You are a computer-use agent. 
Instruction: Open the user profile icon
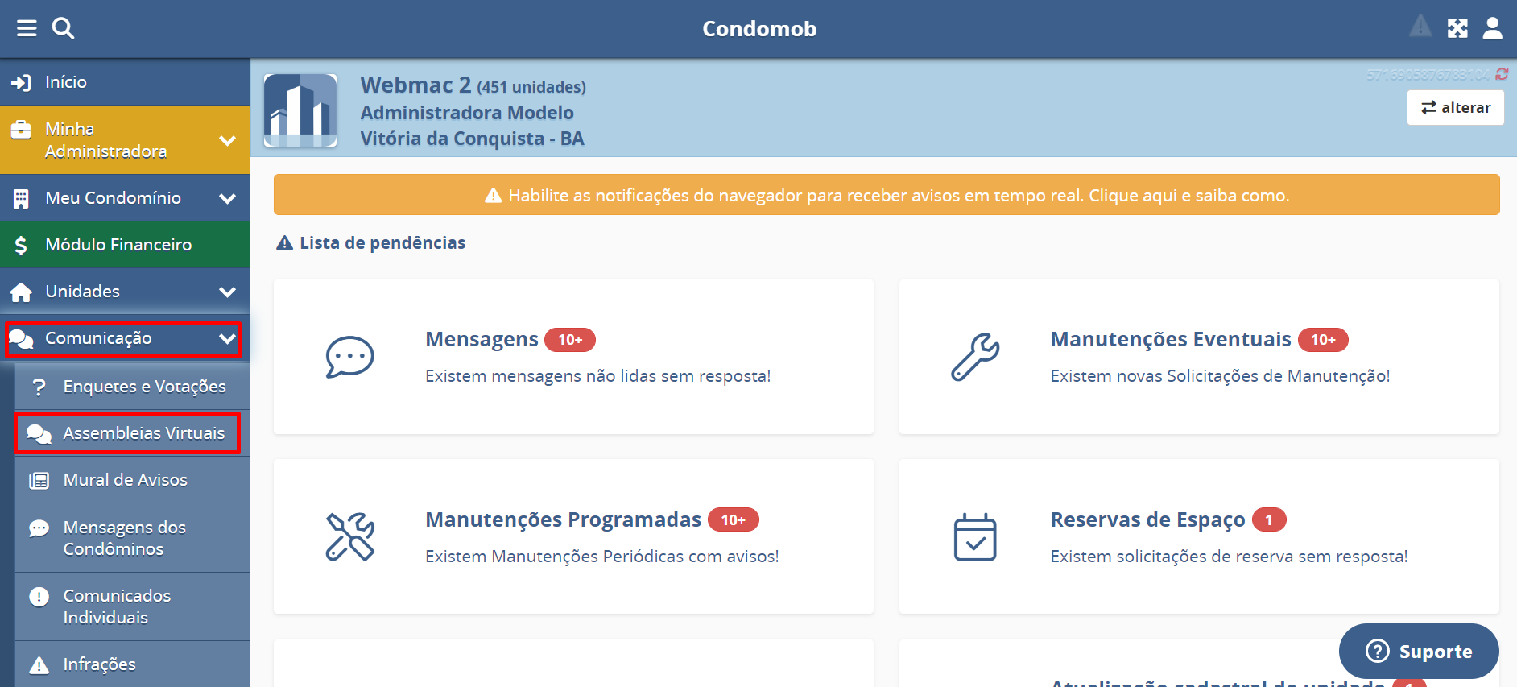pyautogui.click(x=1492, y=29)
